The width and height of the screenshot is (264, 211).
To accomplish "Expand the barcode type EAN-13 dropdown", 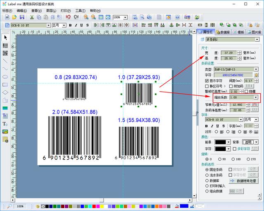I will click(256, 69).
